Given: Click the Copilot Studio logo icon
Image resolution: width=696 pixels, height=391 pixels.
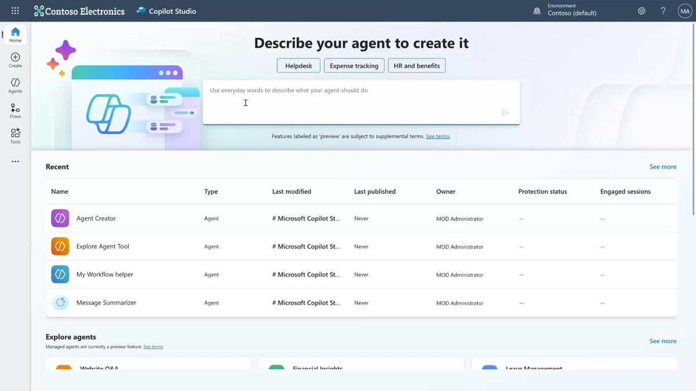Looking at the screenshot, I should click(141, 11).
